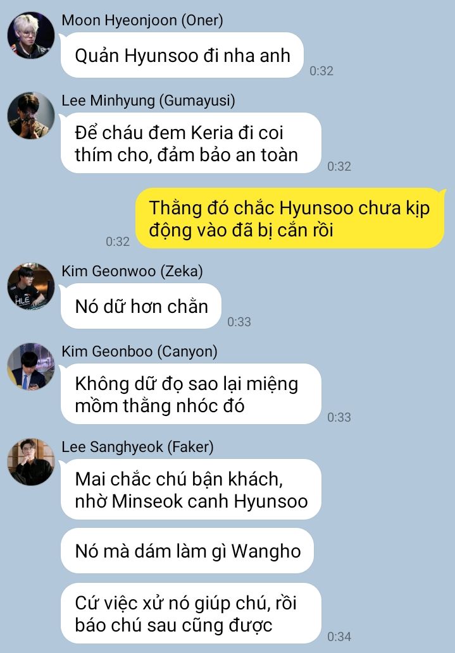Tap the yellow bubble 'Thằng đó chắc Hyunsoo'
The height and width of the screenshot is (653, 455).
click(290, 219)
